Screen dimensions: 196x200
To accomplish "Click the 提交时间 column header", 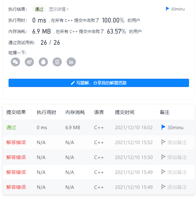I will (125, 112).
